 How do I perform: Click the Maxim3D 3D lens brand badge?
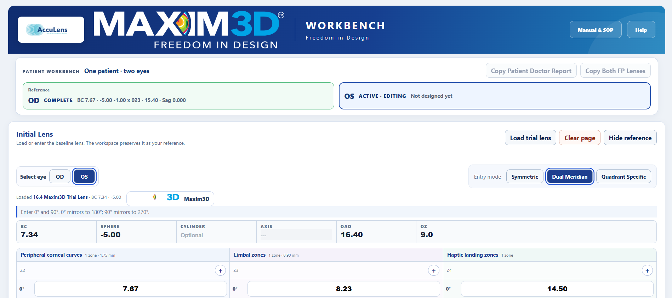point(170,198)
